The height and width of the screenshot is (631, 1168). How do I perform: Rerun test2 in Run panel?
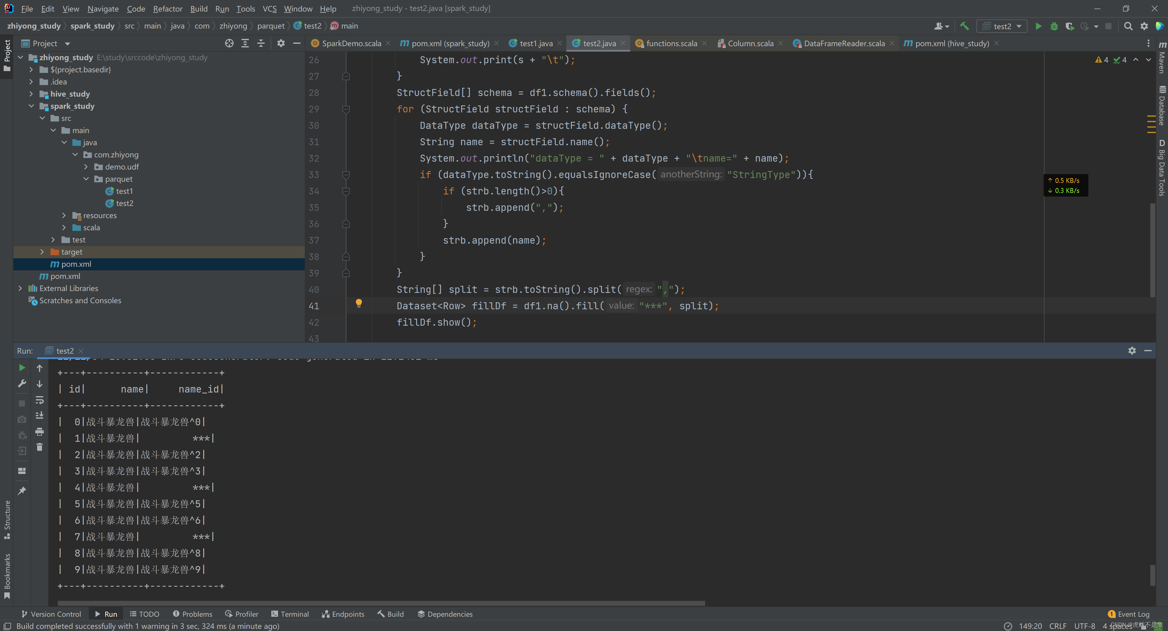point(22,367)
